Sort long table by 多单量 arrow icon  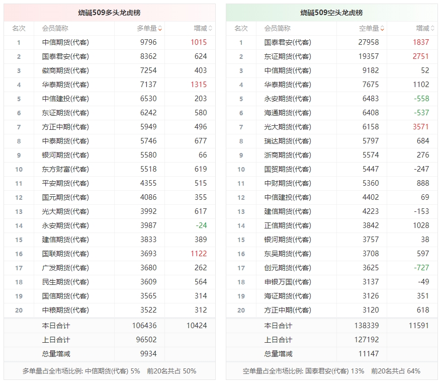[x=160, y=28]
